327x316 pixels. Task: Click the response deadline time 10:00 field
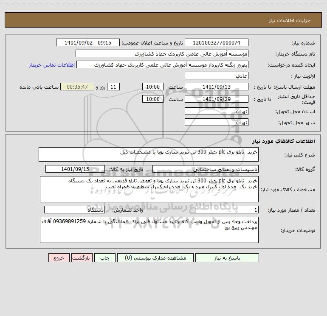pos(152,87)
